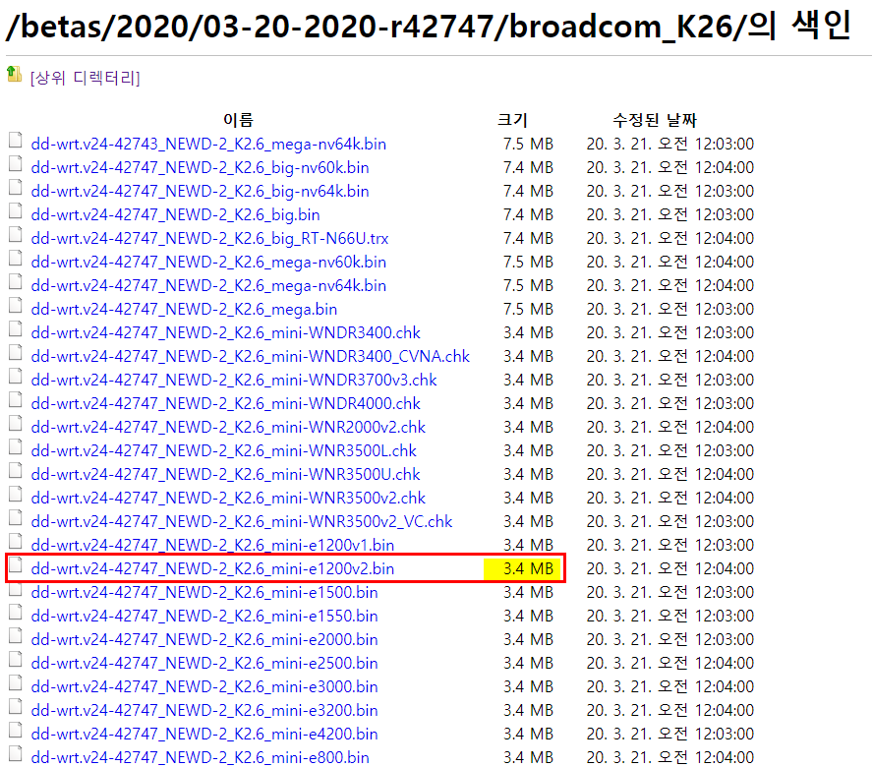This screenshot has height=767, width=872.
Task: Open the 42747 big-nv60k.bin link
Action: tap(201, 167)
